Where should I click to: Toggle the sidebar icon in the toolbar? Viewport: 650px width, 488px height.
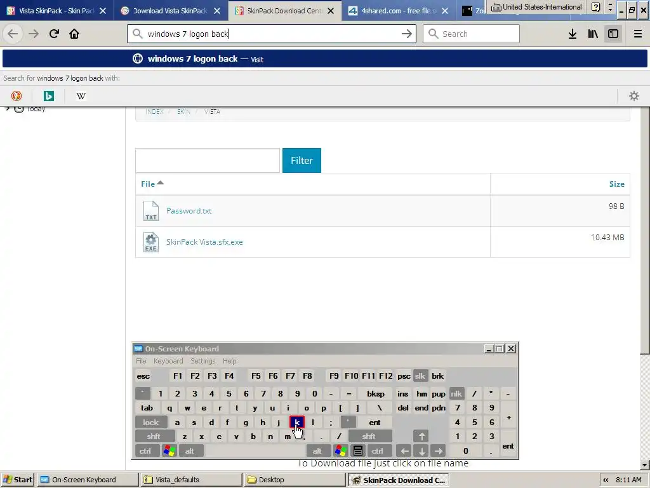tap(613, 34)
